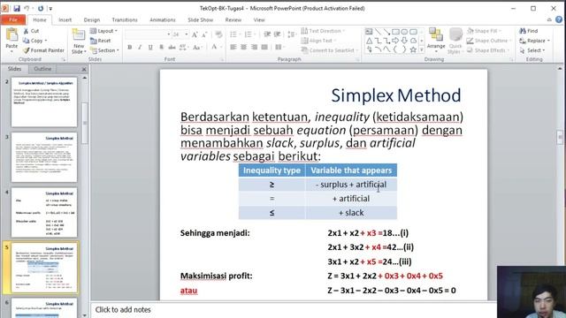Switch to the Outline pane tab
The image size is (566, 318).
[42, 69]
